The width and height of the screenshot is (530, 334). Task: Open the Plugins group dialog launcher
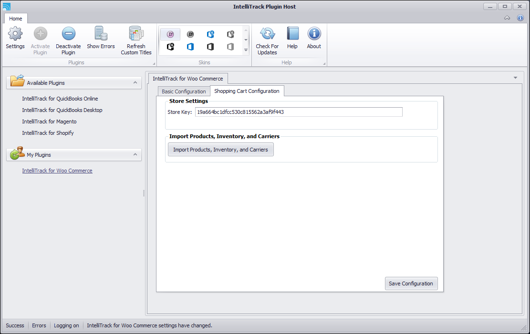[x=154, y=63]
